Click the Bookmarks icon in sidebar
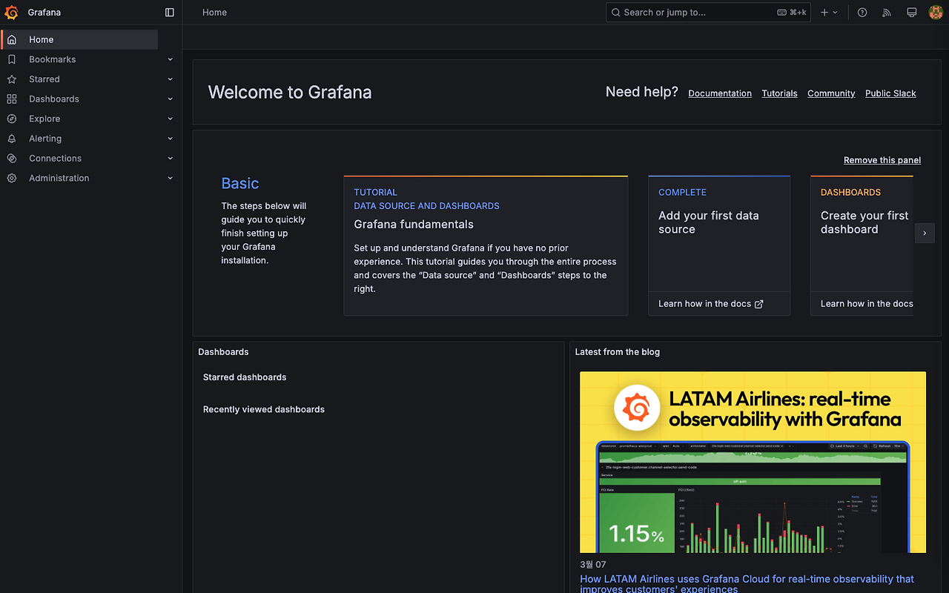 tap(12, 59)
